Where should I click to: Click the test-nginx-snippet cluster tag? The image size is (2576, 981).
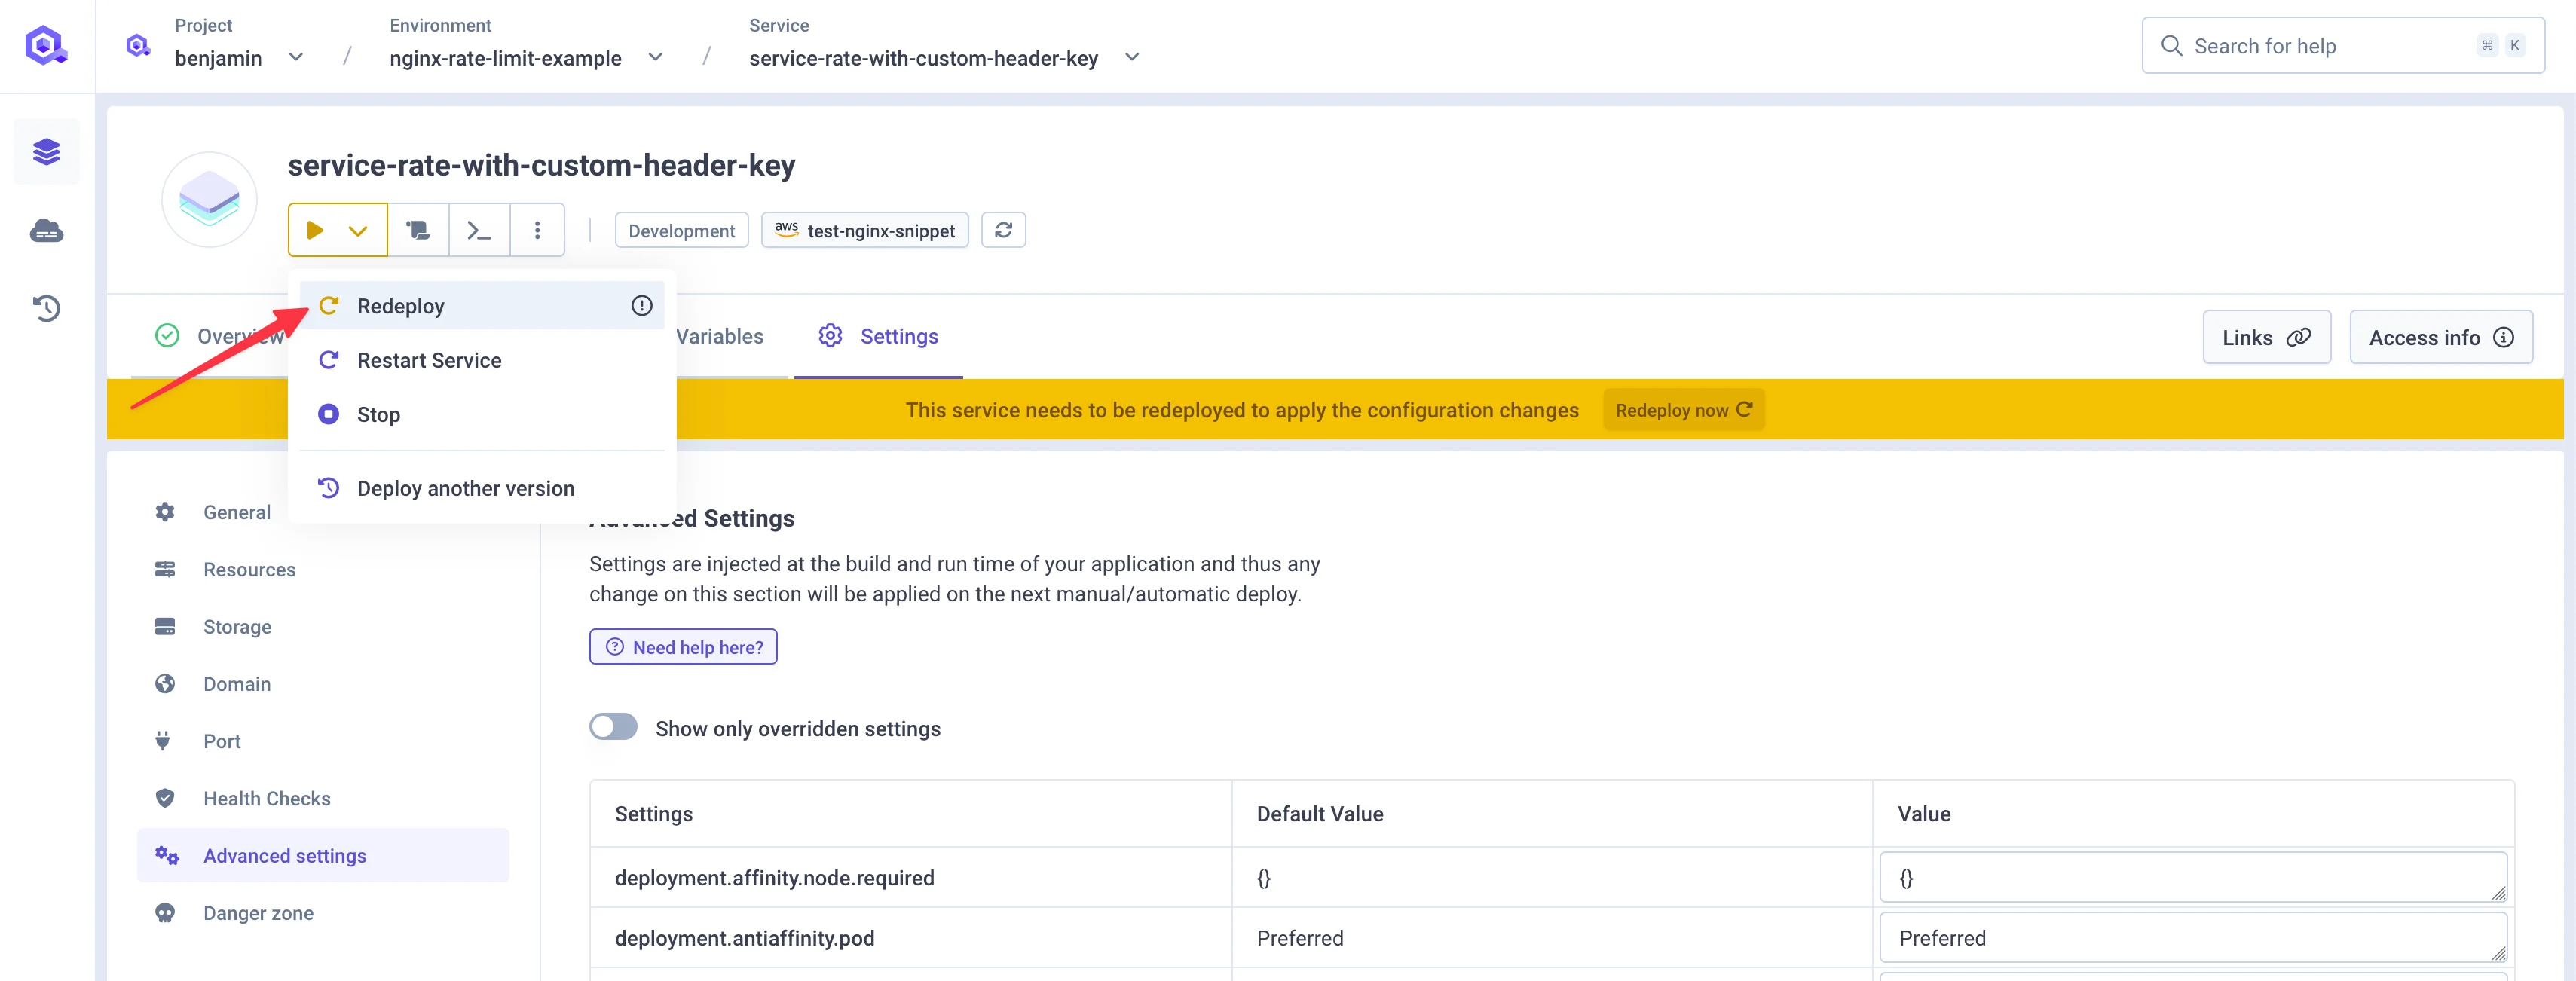coord(865,231)
